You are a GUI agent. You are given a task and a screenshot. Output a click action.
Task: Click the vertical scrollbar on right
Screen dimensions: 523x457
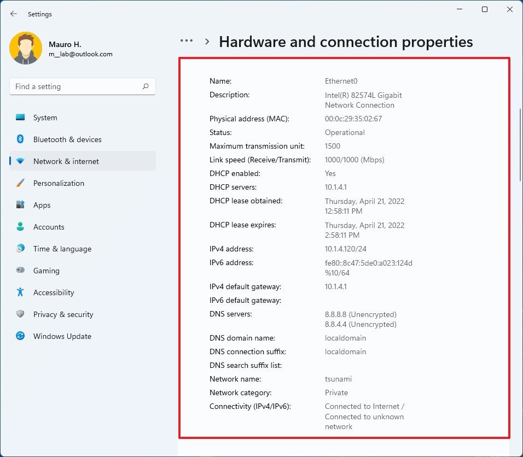tap(520, 145)
